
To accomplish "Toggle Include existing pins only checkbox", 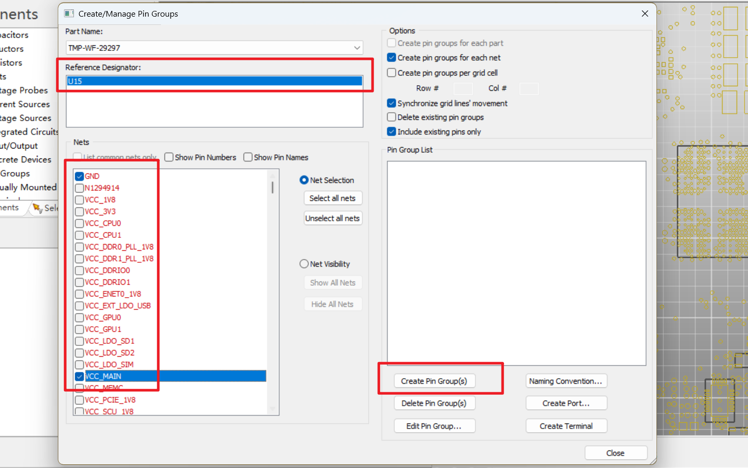I will point(392,132).
